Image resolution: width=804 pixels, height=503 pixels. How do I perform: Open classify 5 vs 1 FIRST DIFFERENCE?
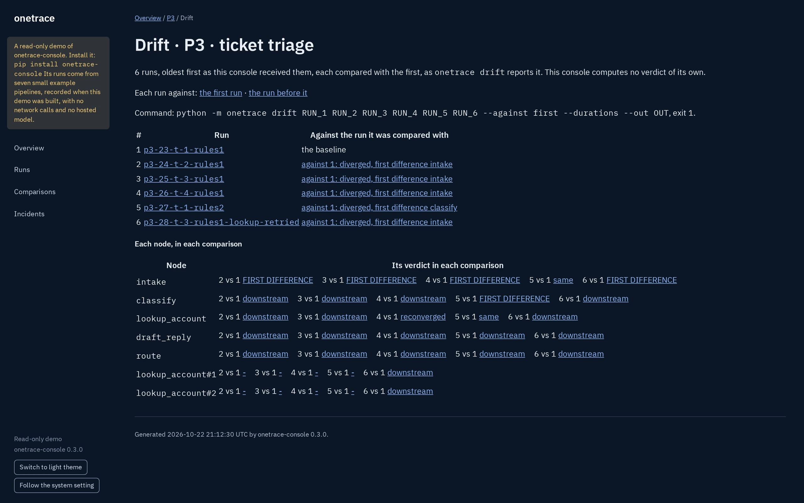coord(514,299)
